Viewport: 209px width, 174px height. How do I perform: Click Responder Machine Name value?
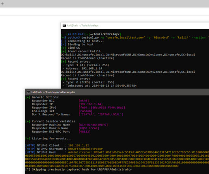point(93,125)
